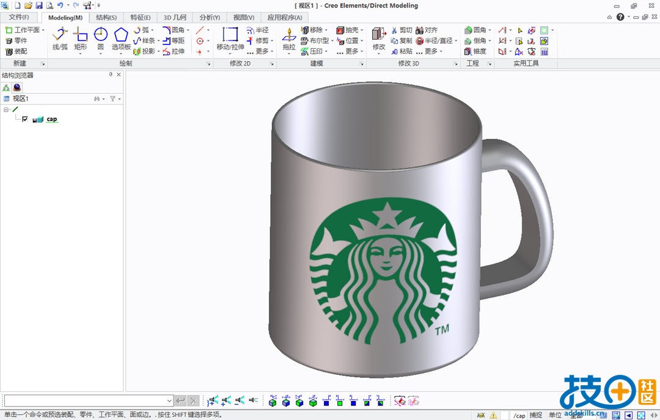Expand the 更多 menu in 修改 3D
The image size is (660, 420).
(x=430, y=51)
